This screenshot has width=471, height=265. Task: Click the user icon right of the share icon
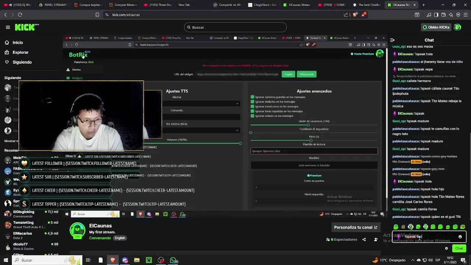click(x=376, y=240)
